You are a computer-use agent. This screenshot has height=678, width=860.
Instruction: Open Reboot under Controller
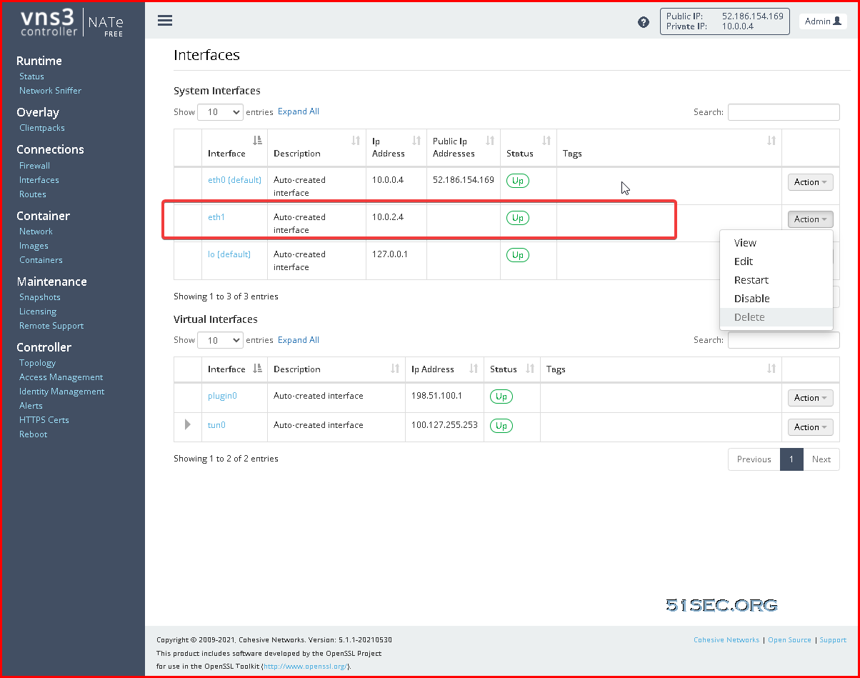click(x=33, y=434)
